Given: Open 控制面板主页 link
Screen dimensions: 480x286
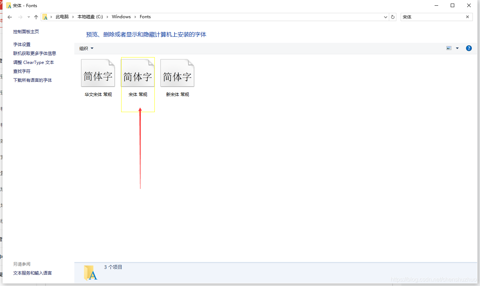Looking at the screenshot, I should tap(26, 32).
